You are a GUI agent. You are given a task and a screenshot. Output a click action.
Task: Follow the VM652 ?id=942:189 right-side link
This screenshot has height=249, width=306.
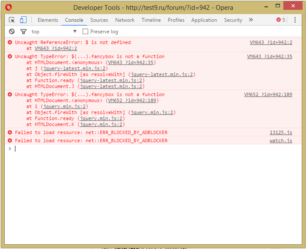point(268,95)
